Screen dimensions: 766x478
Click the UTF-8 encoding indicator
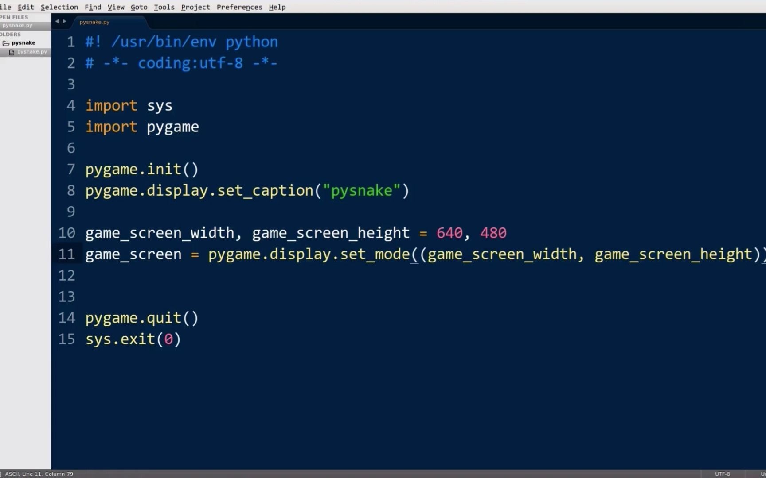point(722,474)
